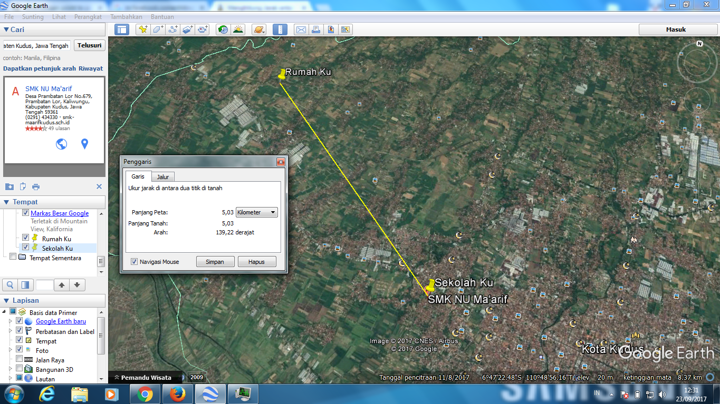720x404 pixels.
Task: Open the Perangkat menu
Action: point(88,16)
